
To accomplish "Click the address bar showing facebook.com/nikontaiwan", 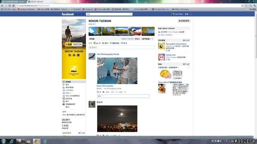I will point(128,6).
